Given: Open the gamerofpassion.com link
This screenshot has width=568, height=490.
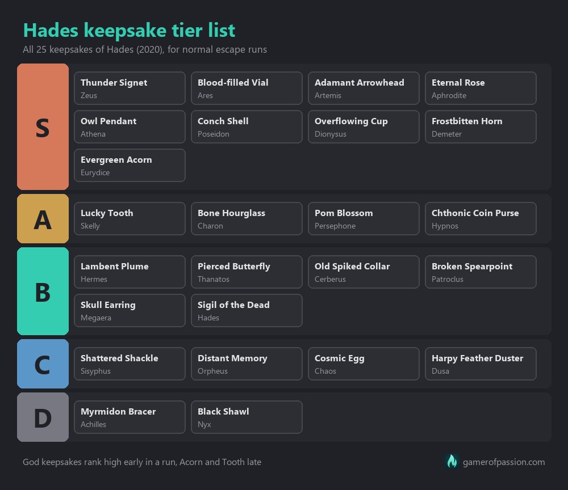Looking at the screenshot, I should coord(503,462).
